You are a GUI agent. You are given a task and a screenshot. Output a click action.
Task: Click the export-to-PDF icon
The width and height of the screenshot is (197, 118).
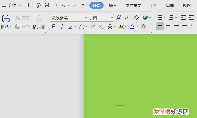click(x=39, y=5)
